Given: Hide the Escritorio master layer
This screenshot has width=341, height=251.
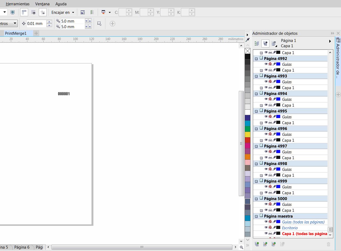Looking at the screenshot, I should click(266, 227).
